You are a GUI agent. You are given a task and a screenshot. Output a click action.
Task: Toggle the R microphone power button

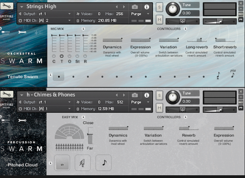tap(85, 56)
